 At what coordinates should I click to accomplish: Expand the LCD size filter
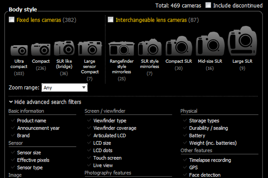pyautogui.click(x=102, y=143)
